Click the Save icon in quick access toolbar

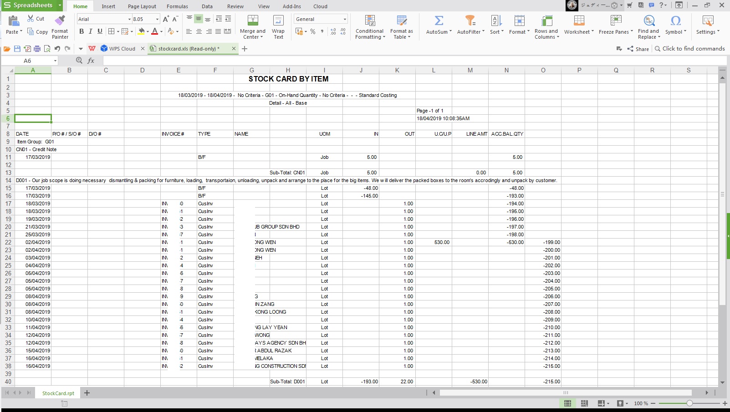coord(17,49)
